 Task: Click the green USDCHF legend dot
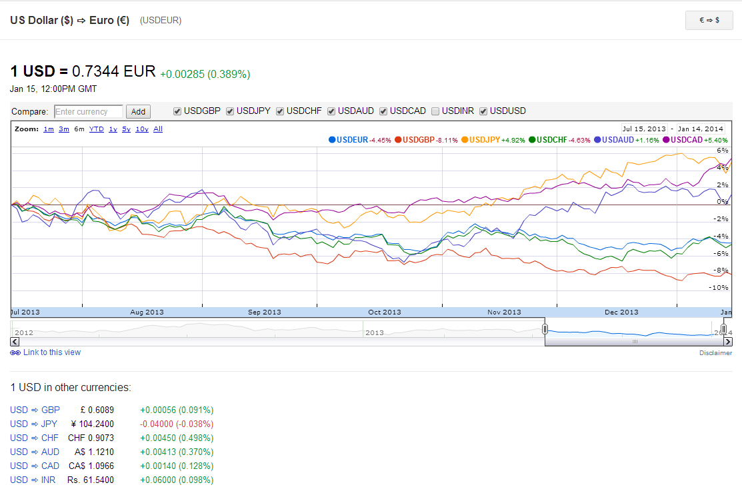[x=531, y=140]
